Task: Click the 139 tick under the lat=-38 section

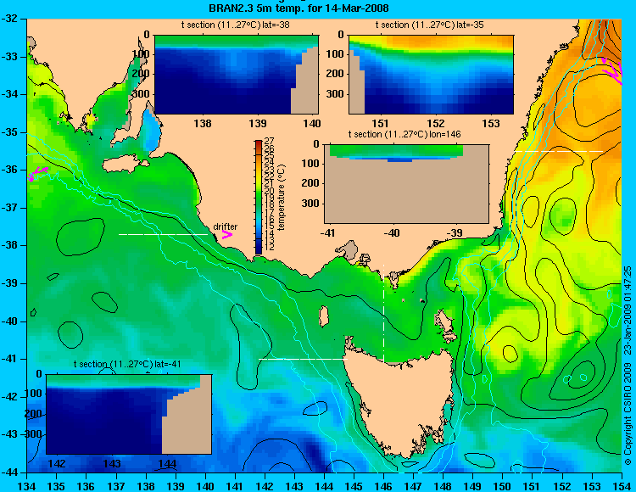Action: click(x=258, y=123)
